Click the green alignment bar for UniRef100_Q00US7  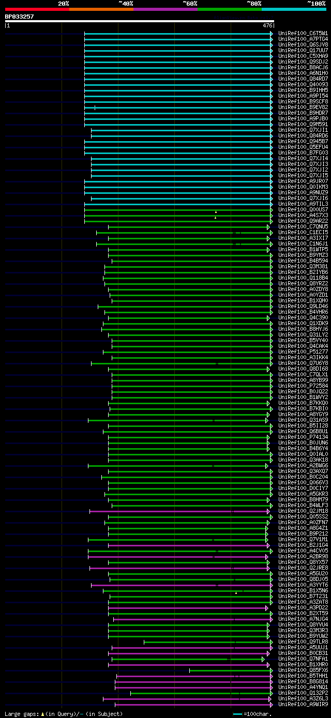point(179,209)
